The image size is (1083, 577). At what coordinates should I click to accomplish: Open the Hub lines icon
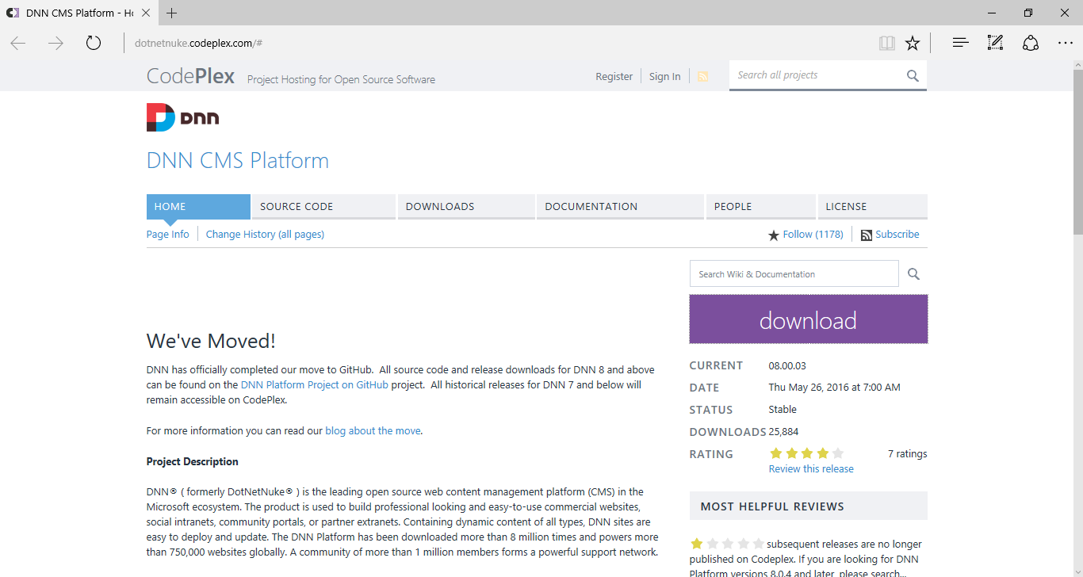(960, 43)
